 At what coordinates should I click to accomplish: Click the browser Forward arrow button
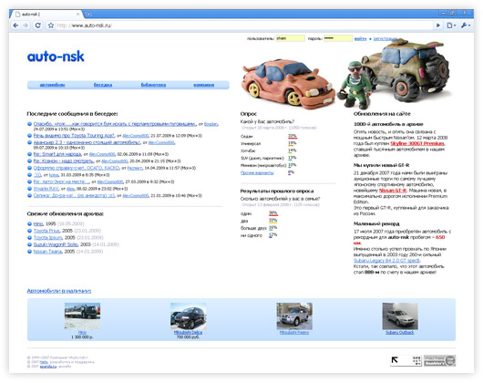[26, 26]
